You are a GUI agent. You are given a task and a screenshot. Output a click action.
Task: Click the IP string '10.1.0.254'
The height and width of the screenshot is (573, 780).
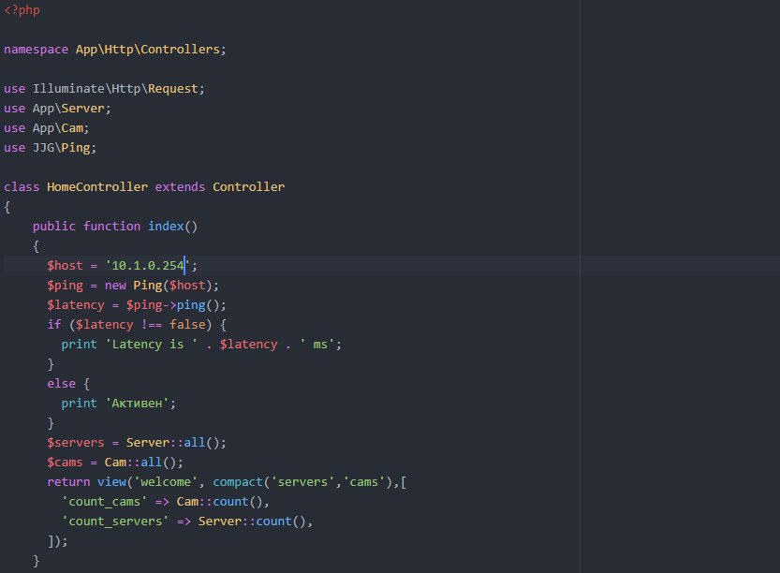point(148,266)
